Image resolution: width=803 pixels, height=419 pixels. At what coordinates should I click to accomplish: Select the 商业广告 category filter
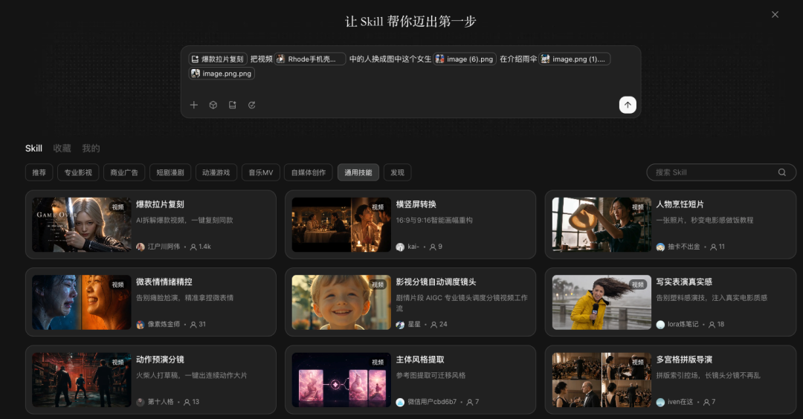point(124,172)
